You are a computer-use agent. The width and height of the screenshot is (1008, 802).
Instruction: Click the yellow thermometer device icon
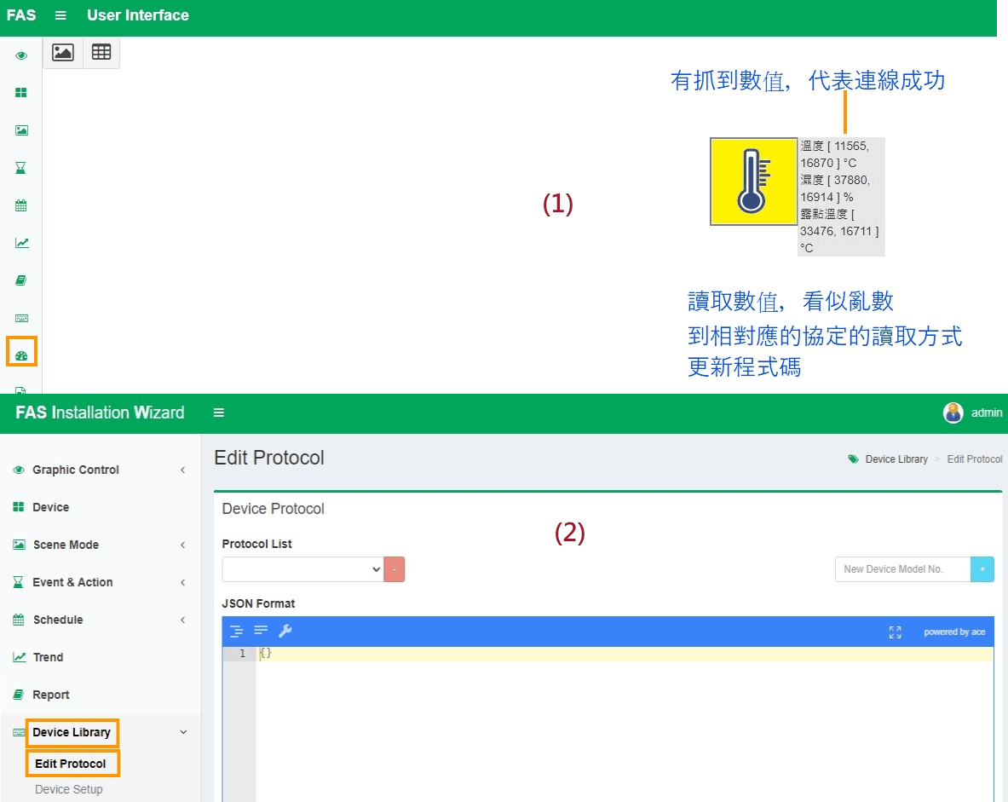click(753, 181)
